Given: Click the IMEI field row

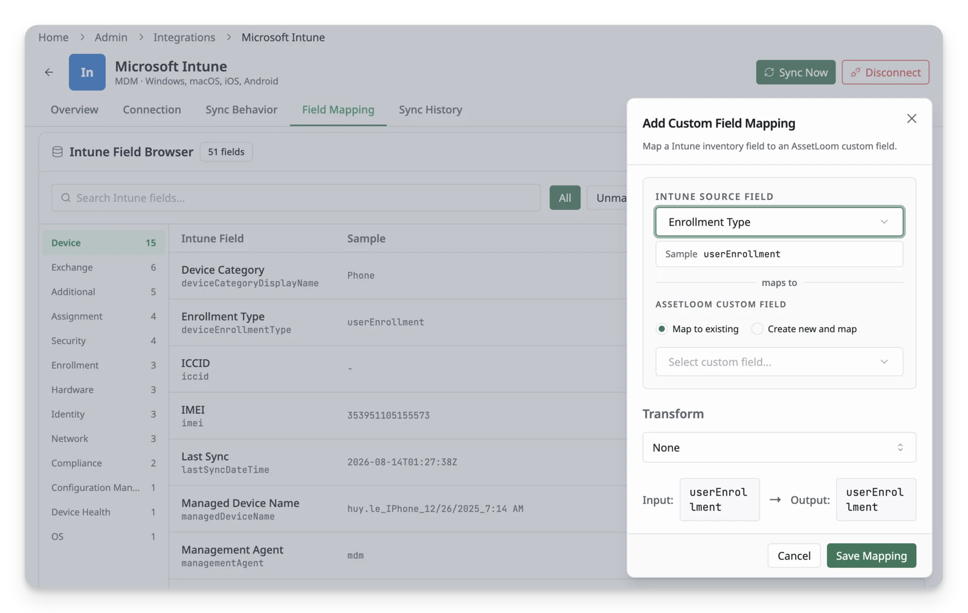Looking at the screenshot, I should pos(398,415).
